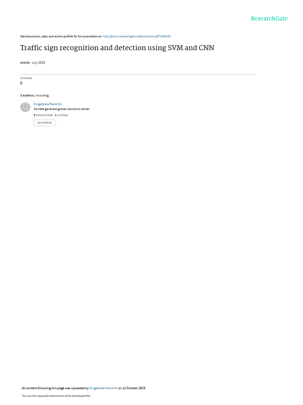Click the SEE PROFILE button
303x405 pixels.
tap(45, 123)
